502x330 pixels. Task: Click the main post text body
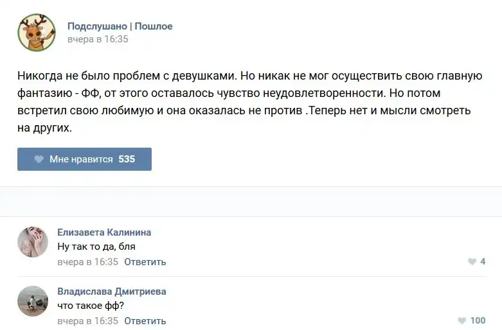point(249,101)
